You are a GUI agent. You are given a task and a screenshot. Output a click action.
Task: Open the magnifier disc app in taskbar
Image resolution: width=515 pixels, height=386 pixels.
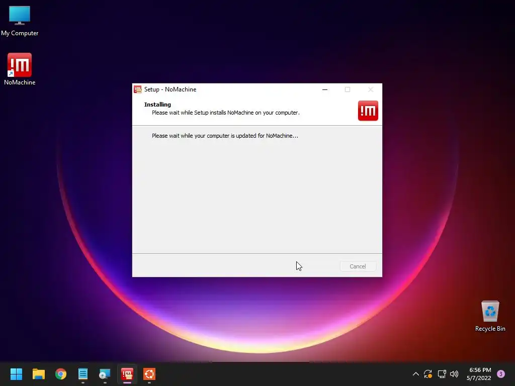[x=105, y=374]
